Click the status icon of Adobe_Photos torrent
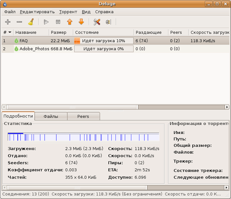Viewport: 231px width, 199px height. (16, 49)
